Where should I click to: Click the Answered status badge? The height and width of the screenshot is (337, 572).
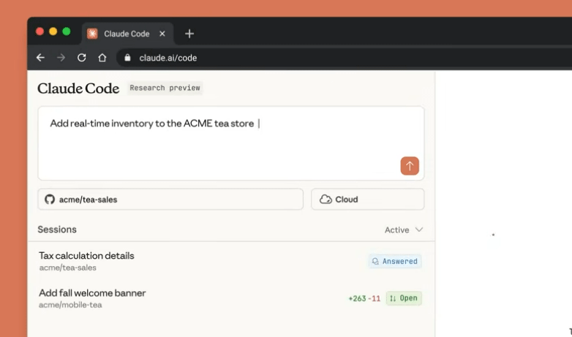[x=395, y=261]
